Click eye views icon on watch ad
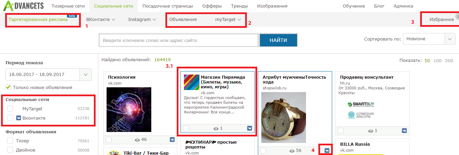The image size is (459, 155). coord(292,151)
